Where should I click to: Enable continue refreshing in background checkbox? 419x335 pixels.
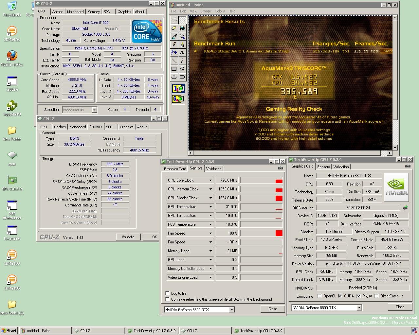168,299
